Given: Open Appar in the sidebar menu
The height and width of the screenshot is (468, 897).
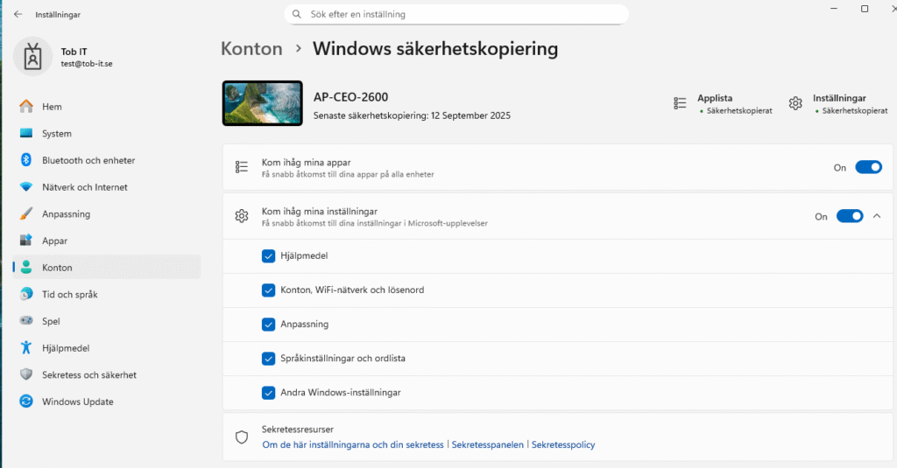Looking at the screenshot, I should click(x=54, y=241).
